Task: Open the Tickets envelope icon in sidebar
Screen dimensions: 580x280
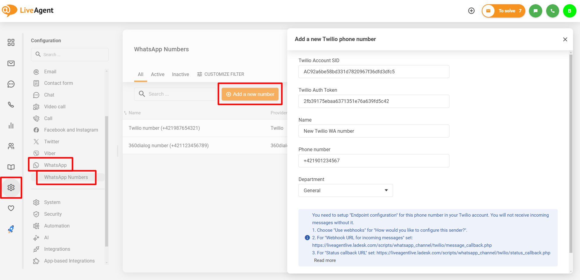Action: [11, 63]
